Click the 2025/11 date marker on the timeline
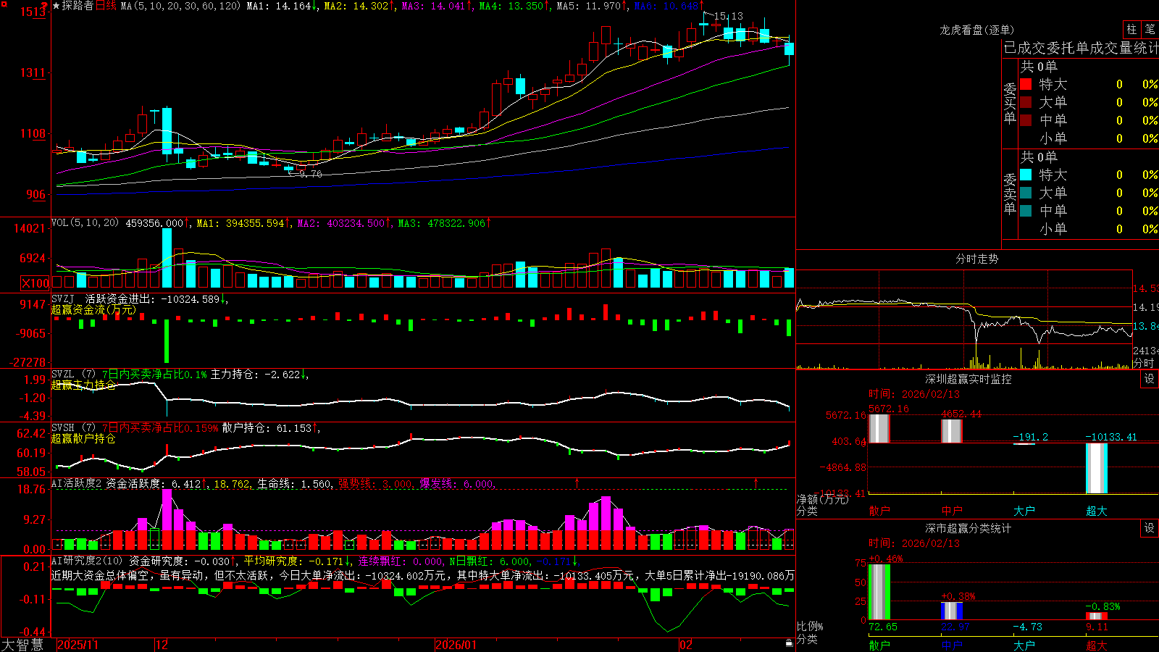Viewport: 1159px width, 652px height. [x=78, y=645]
